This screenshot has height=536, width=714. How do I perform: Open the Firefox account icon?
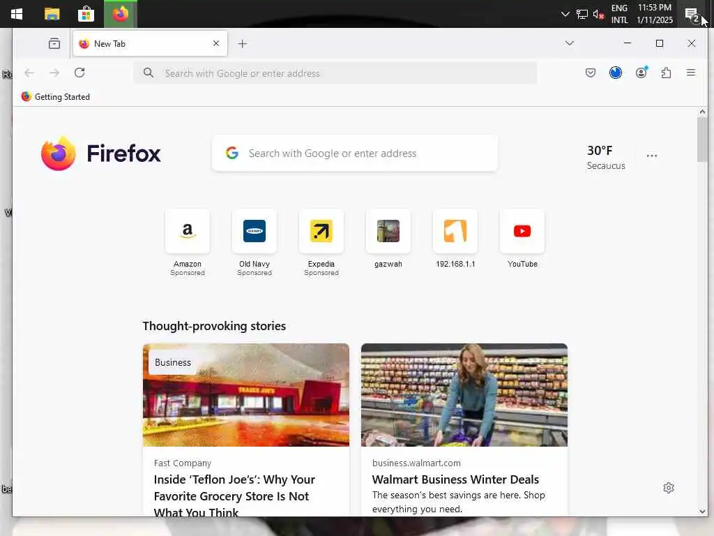tap(641, 73)
